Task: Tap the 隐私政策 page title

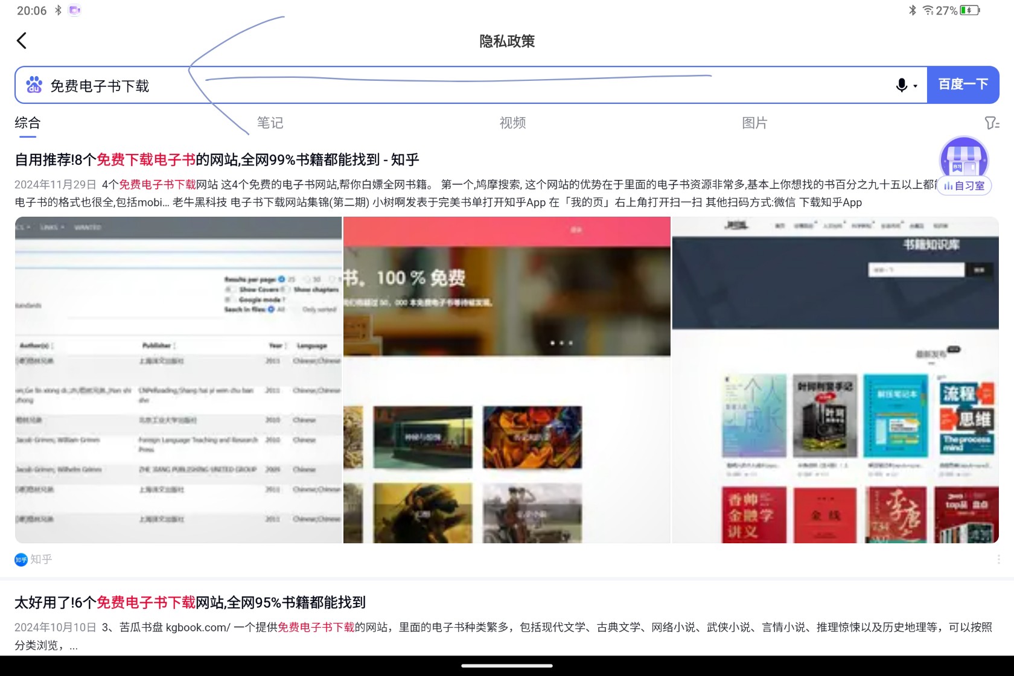Action: pos(507,41)
